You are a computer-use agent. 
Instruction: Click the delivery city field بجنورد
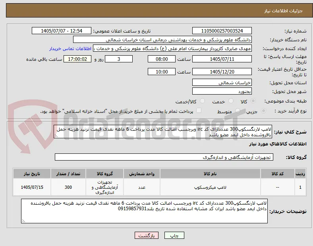pos(222,91)
